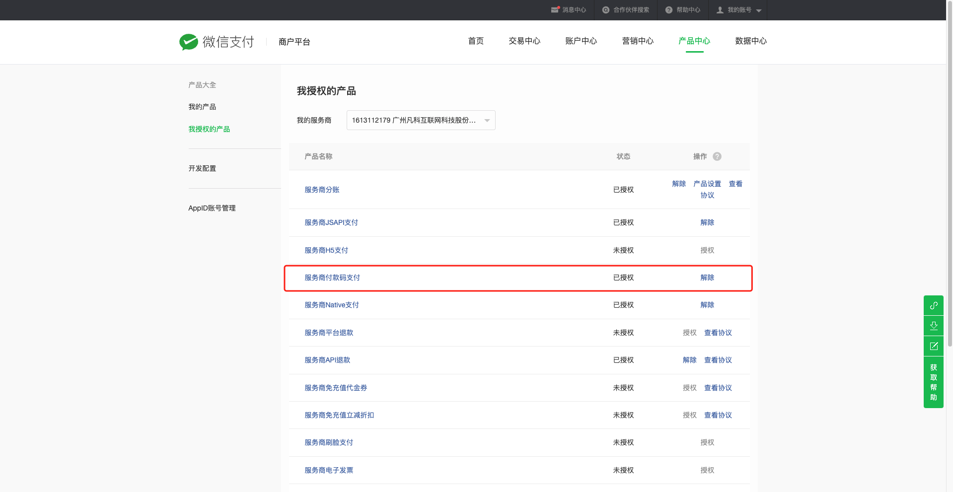Click 授权 for 服务商平台退款
The image size is (953, 492).
click(690, 333)
